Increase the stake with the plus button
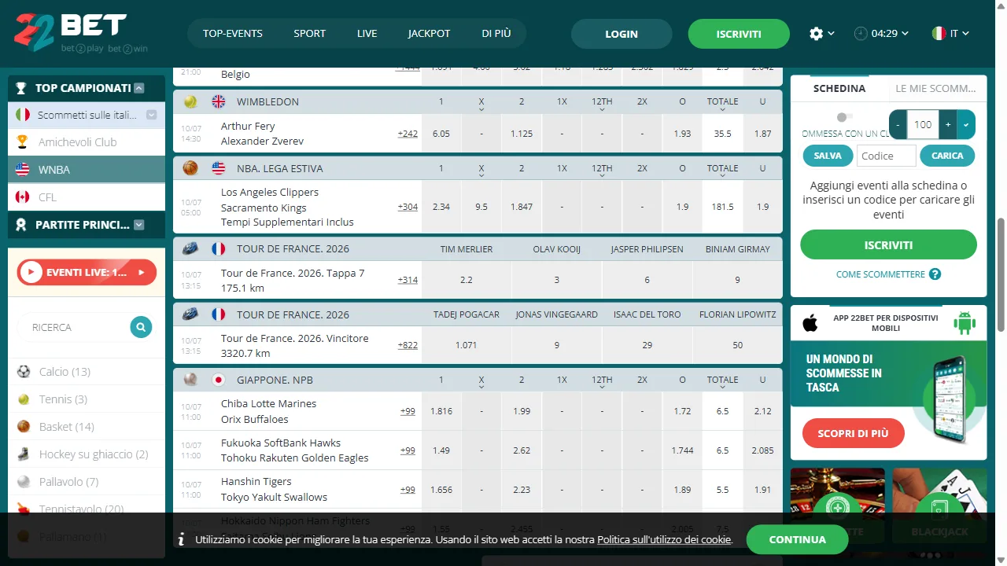This screenshot has width=1007, height=566. click(x=948, y=124)
